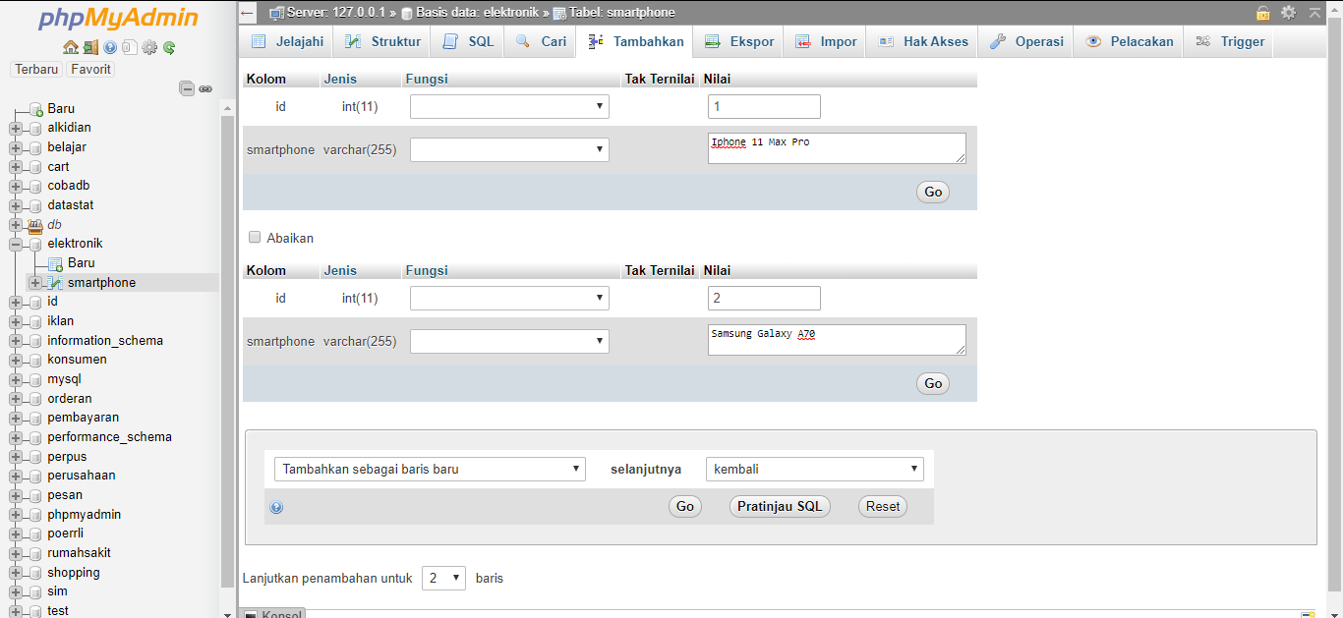Click Go under the second row form
Viewport: 1343px width, 618px height.
[933, 384]
